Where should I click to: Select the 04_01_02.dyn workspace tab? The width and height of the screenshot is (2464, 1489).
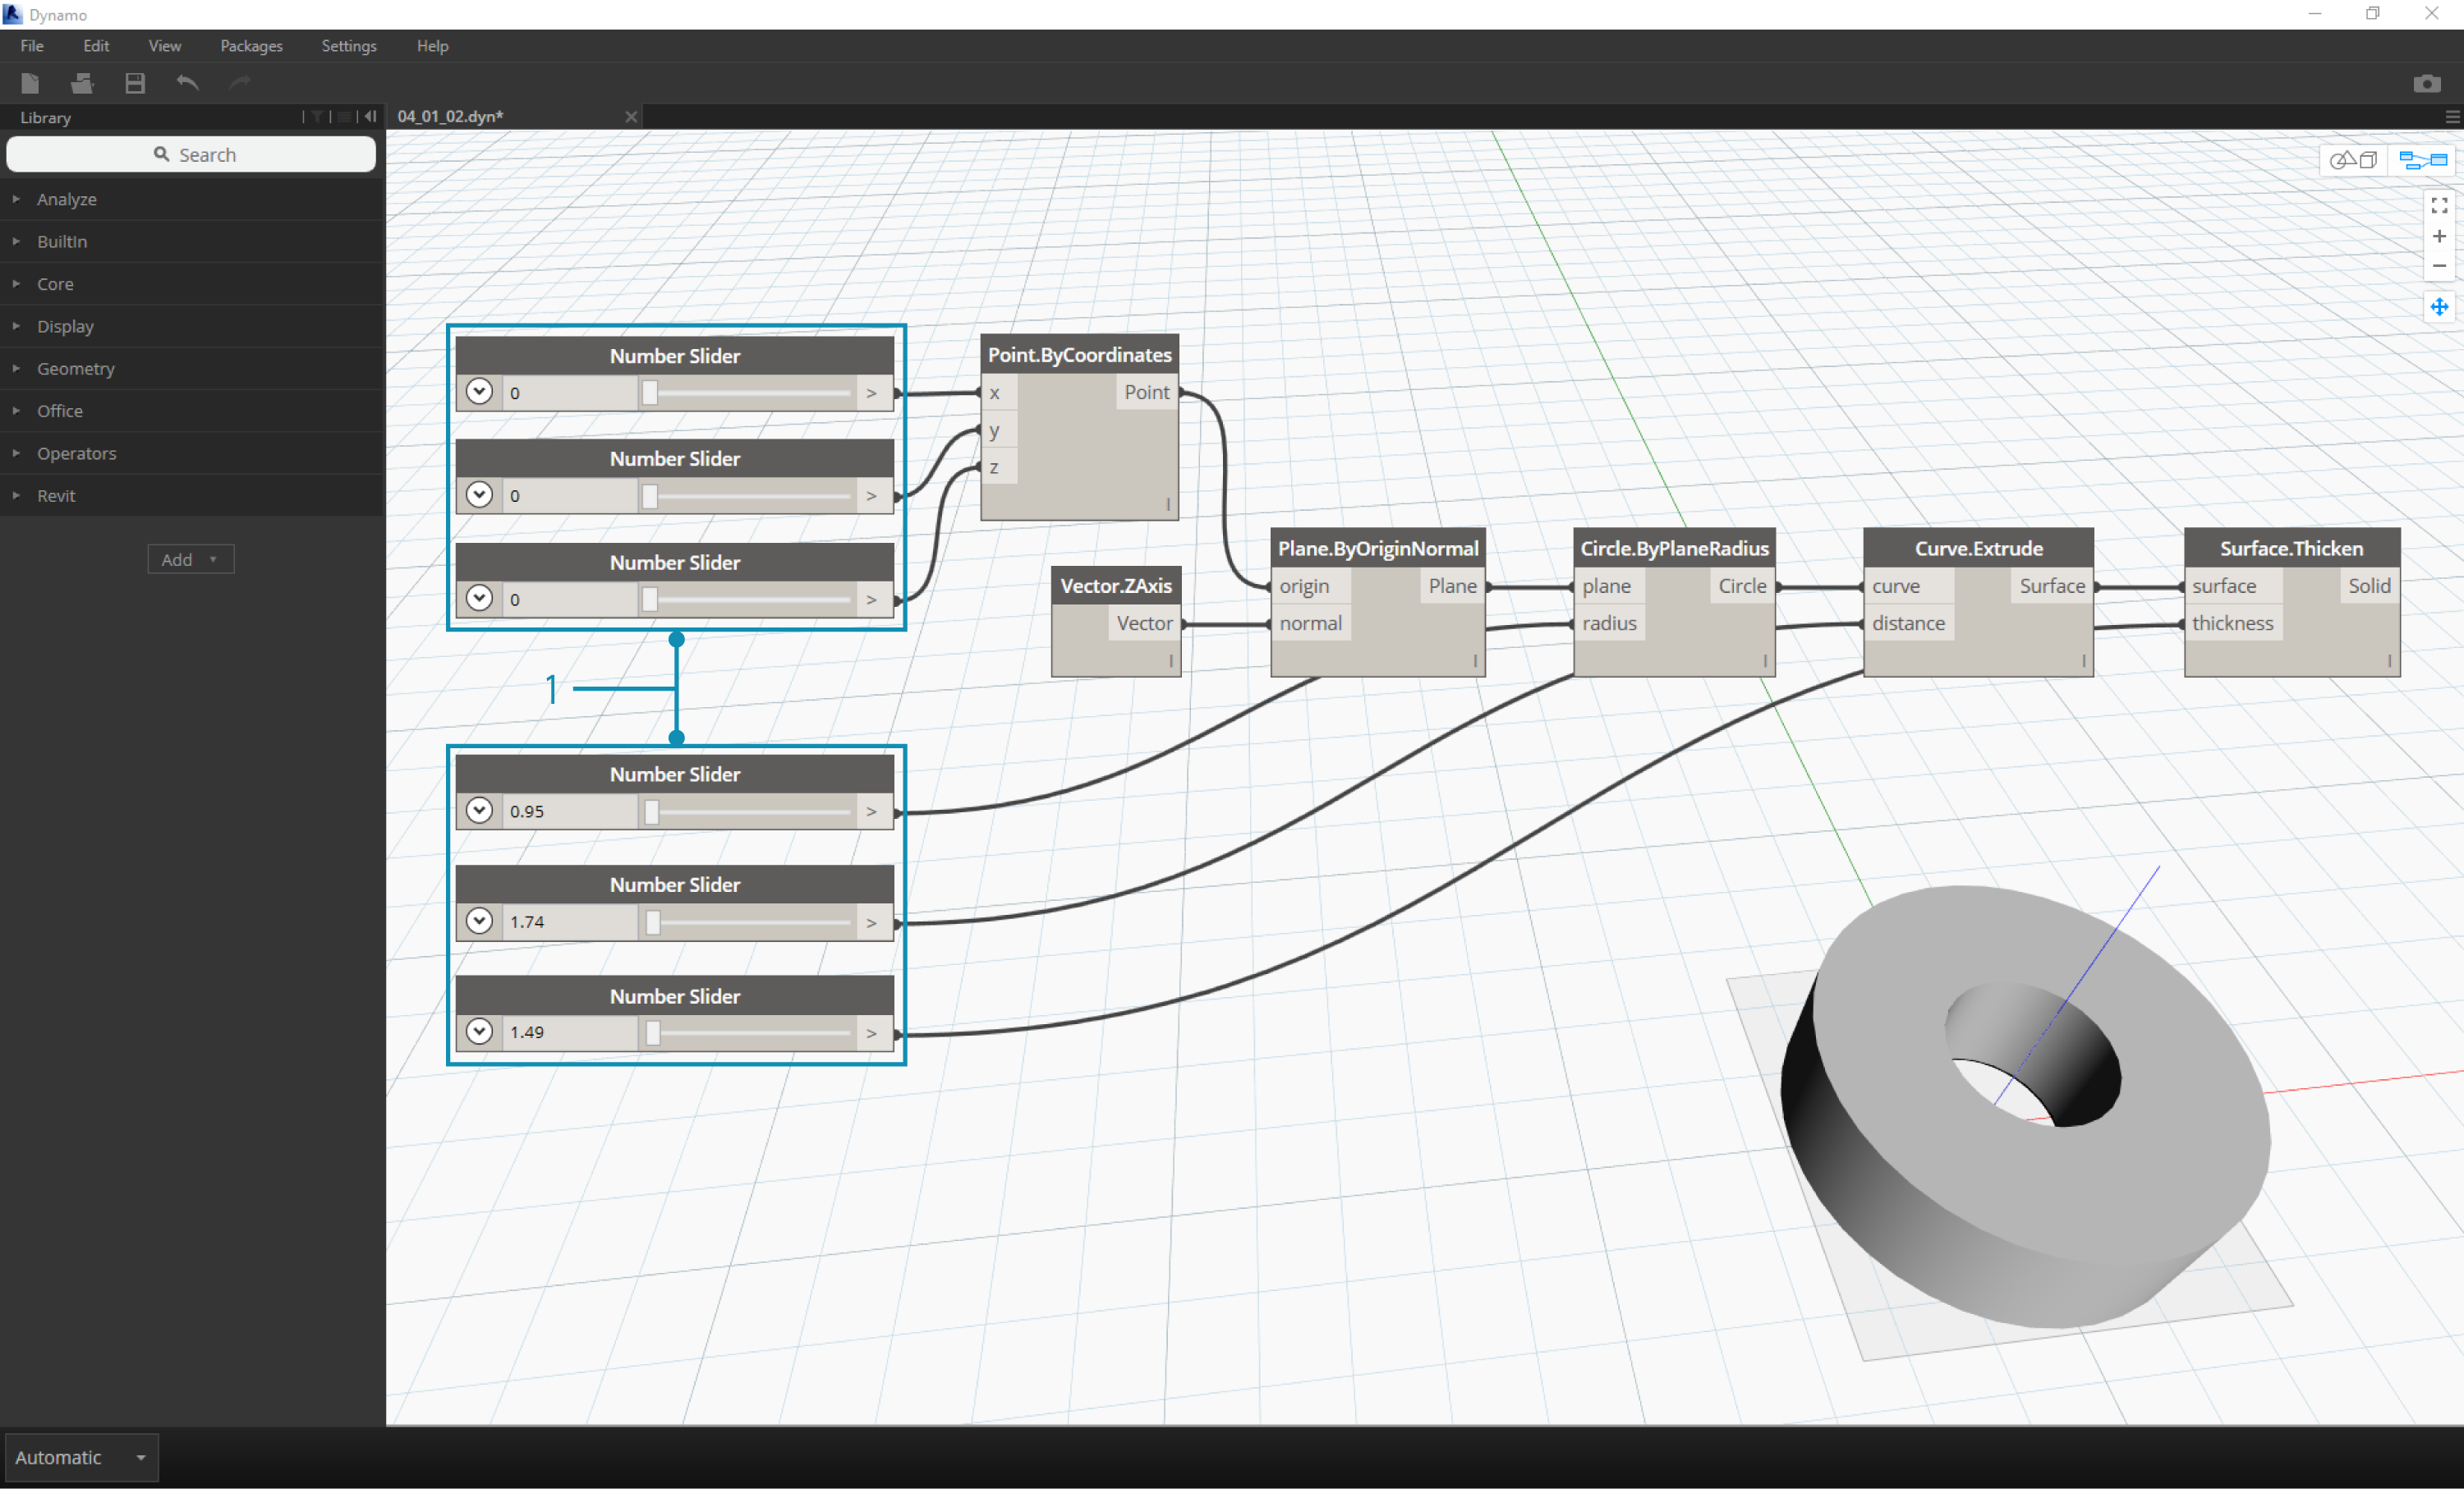pos(515,116)
